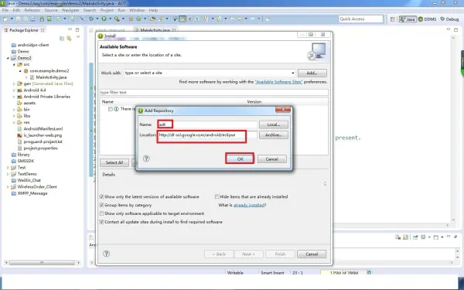Open the Android Virtual Device Manager icon
This screenshot has height=290, width=464.
[x=49, y=19]
